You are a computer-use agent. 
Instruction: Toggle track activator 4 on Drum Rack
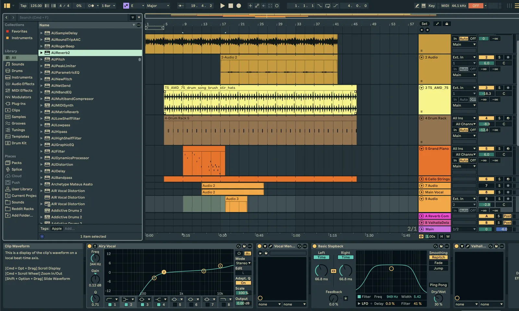pos(486,118)
